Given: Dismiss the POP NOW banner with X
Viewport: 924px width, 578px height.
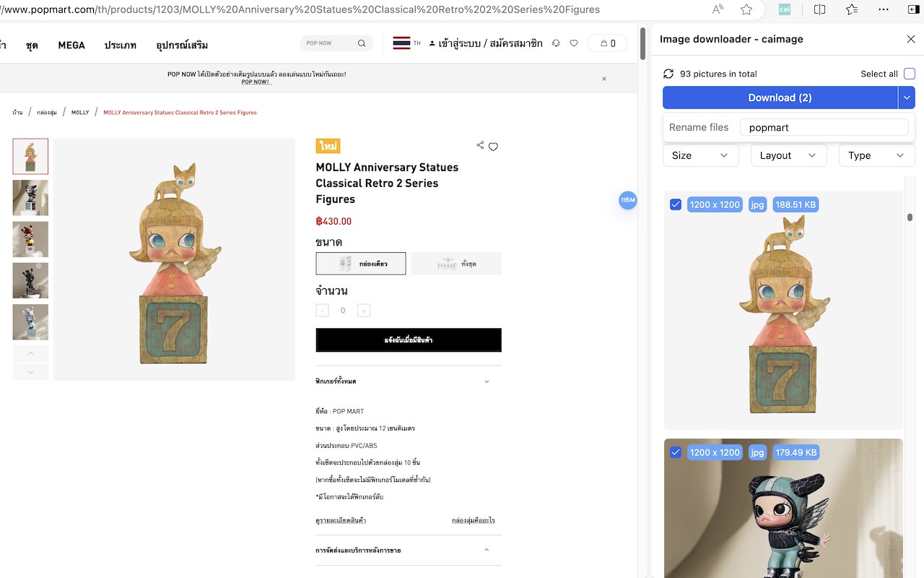Looking at the screenshot, I should (x=604, y=79).
